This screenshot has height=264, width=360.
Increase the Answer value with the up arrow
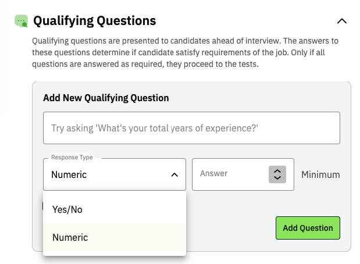pyautogui.click(x=277, y=170)
